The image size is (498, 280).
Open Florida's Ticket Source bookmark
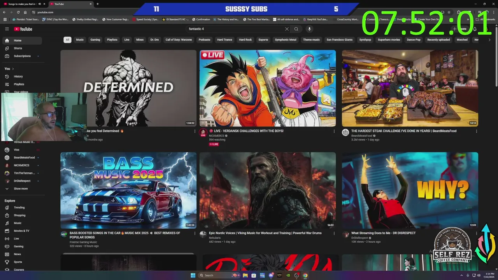click(x=26, y=19)
